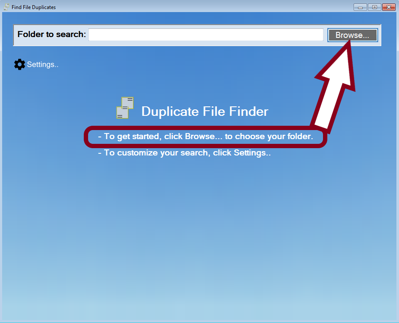
Task: Click the 'Folder to search:' label
Action: click(x=51, y=34)
